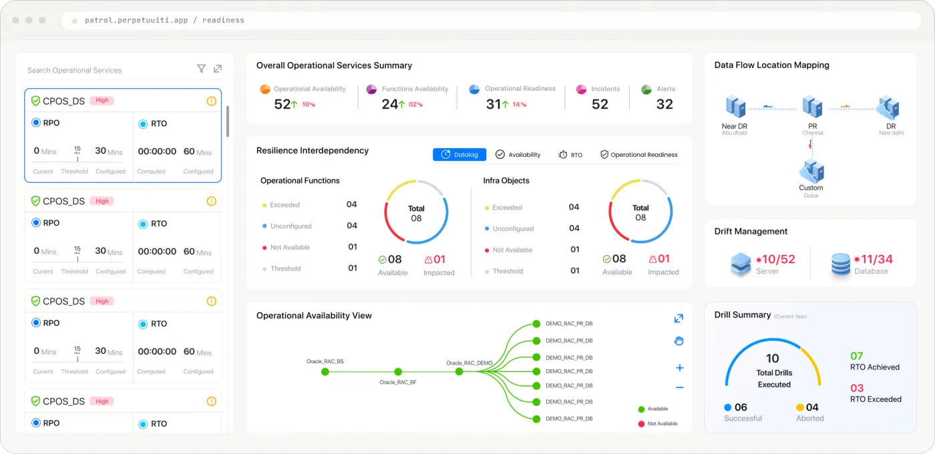Switch to the Availability tab
The width and height of the screenshot is (935, 454).
tap(518, 154)
